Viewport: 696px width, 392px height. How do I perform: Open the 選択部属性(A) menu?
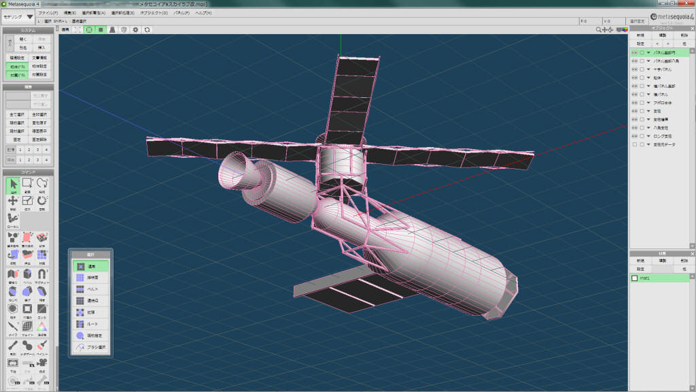pyautogui.click(x=93, y=13)
